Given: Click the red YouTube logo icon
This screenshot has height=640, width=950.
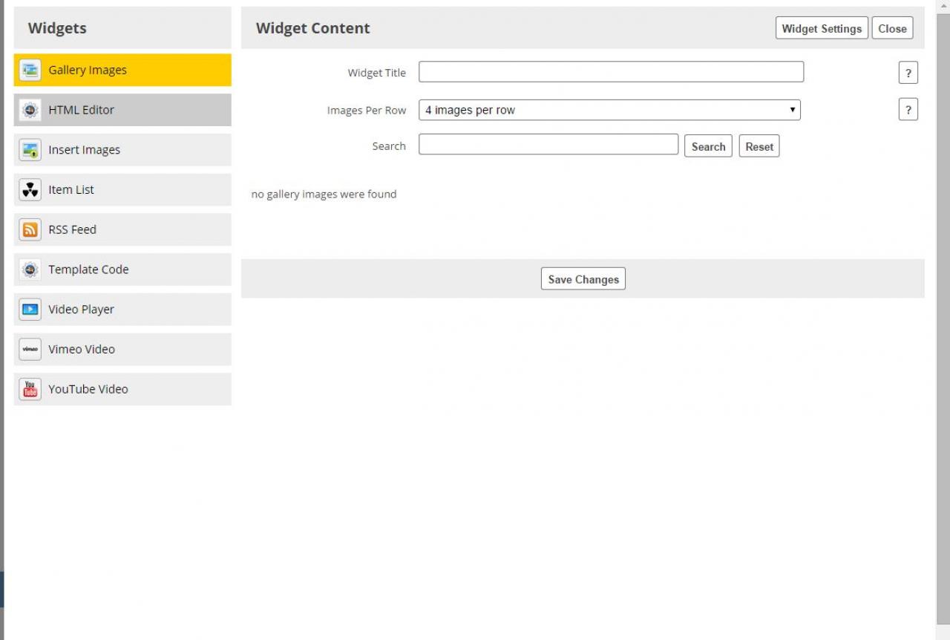Looking at the screenshot, I should [30, 390].
